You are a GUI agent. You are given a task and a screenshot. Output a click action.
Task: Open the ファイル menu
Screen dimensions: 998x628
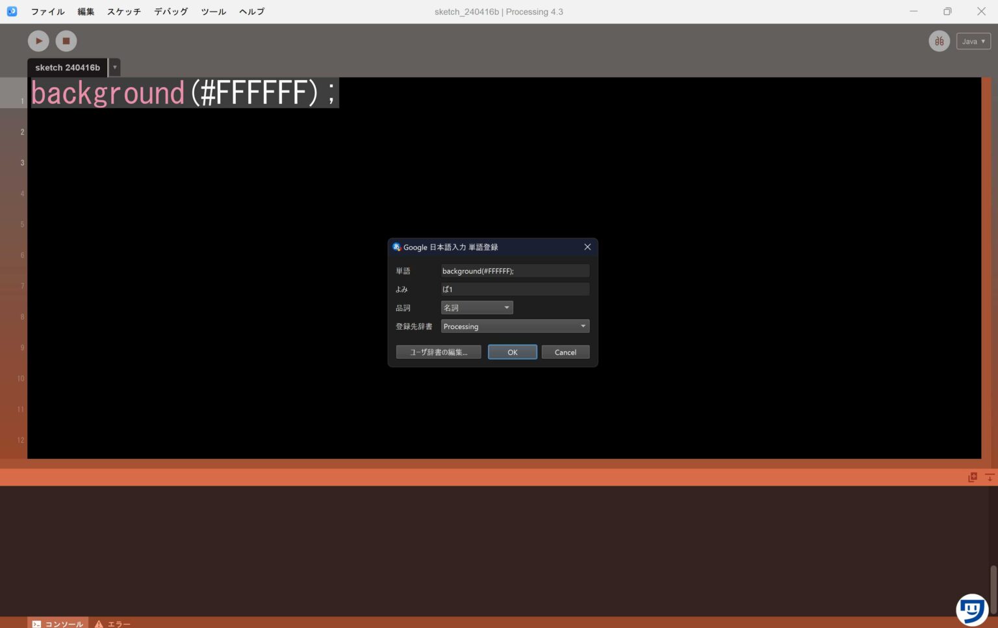coord(47,12)
